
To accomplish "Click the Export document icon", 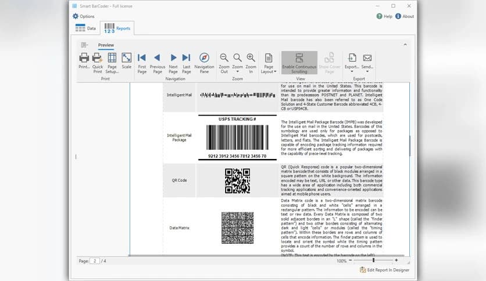I will click(352, 58).
